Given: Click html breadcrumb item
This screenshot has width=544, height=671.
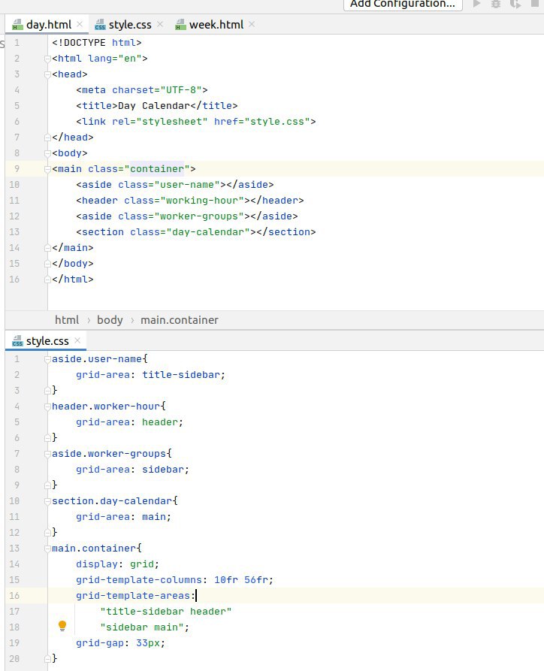Looking at the screenshot, I should click(67, 320).
